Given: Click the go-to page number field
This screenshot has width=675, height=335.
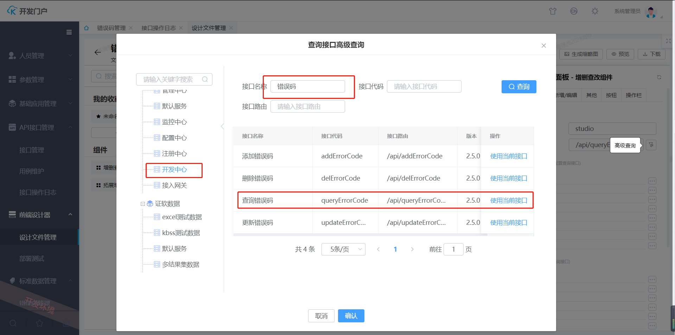Looking at the screenshot, I should click(x=453, y=249).
